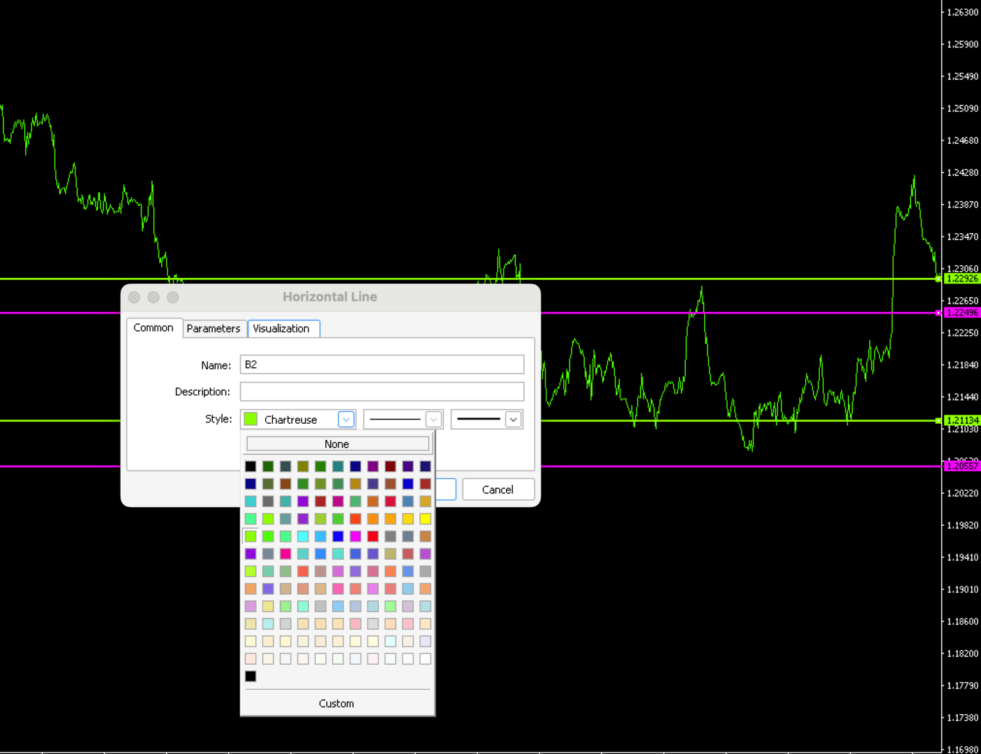Open the line style dropdown
This screenshot has height=754, width=981.
tap(433, 419)
